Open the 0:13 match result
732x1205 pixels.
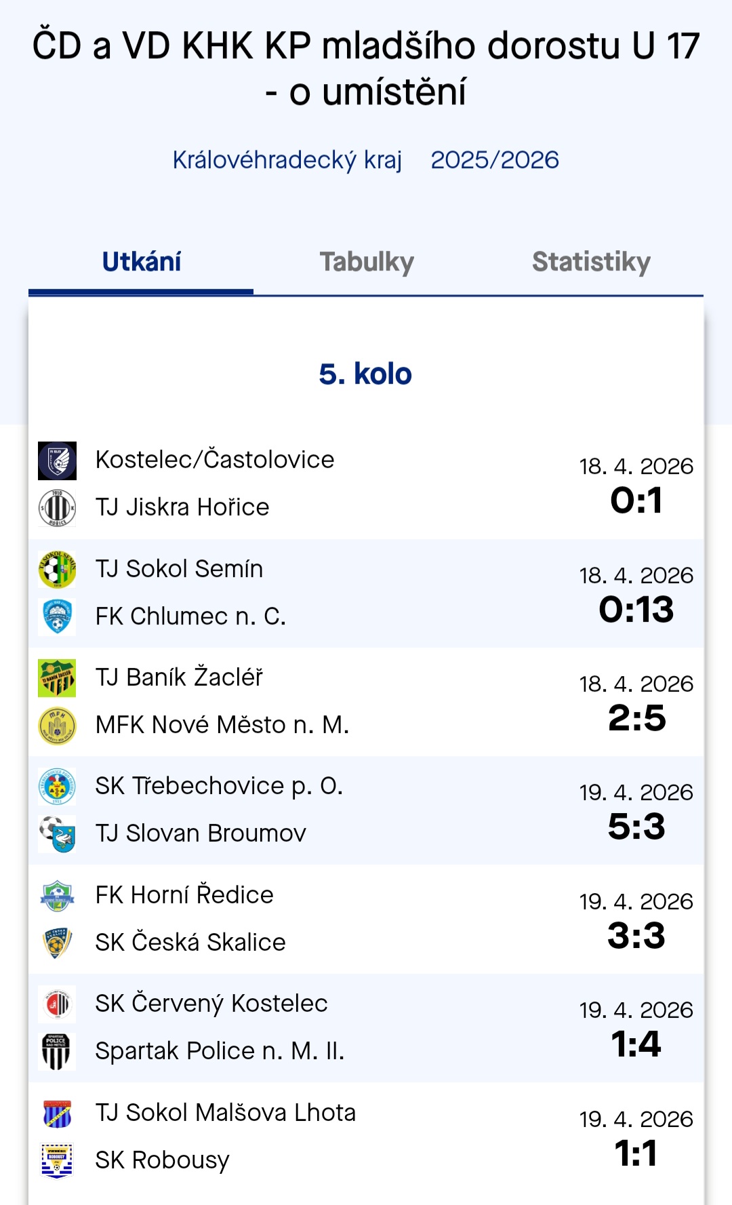(x=636, y=609)
